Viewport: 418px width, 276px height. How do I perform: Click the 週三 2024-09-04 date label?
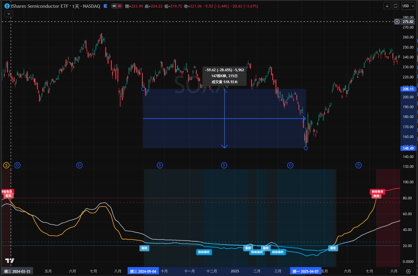(143, 271)
